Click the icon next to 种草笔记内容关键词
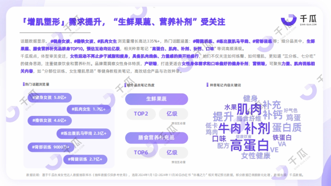The width and height of the screenshot is (331, 186). (x=208, y=84)
